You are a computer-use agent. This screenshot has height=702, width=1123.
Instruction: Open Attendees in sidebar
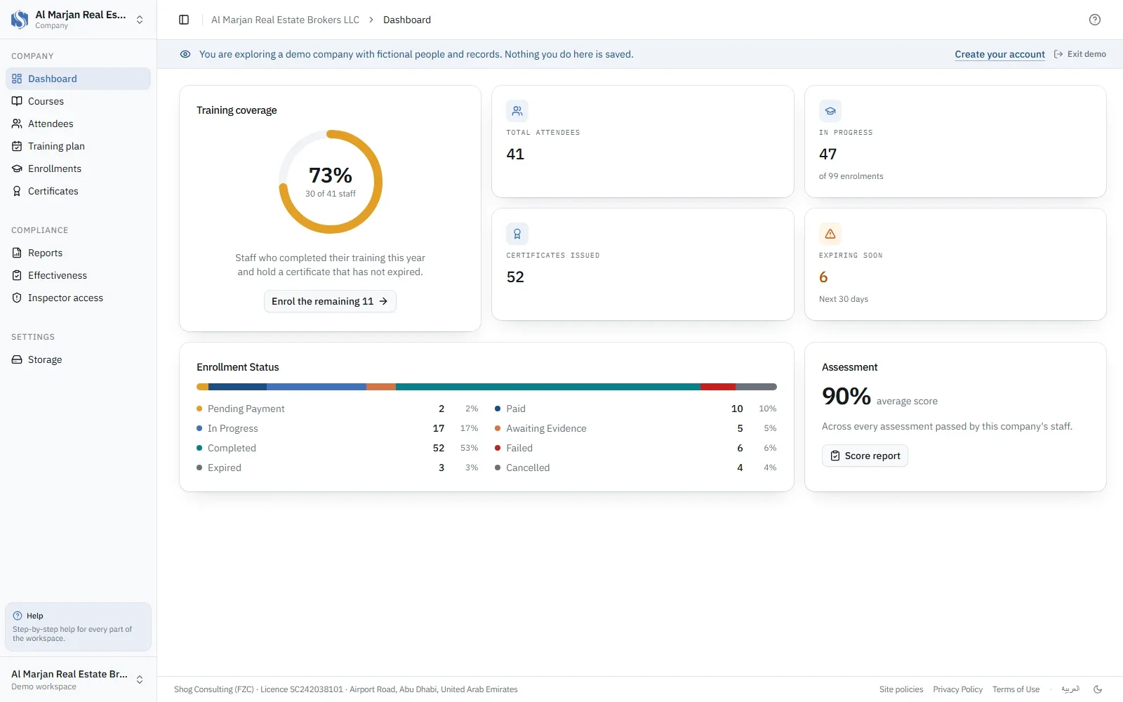tap(78, 124)
